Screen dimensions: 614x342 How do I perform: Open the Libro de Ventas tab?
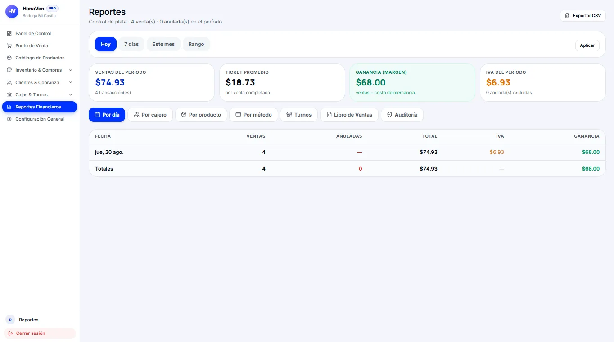(349, 115)
